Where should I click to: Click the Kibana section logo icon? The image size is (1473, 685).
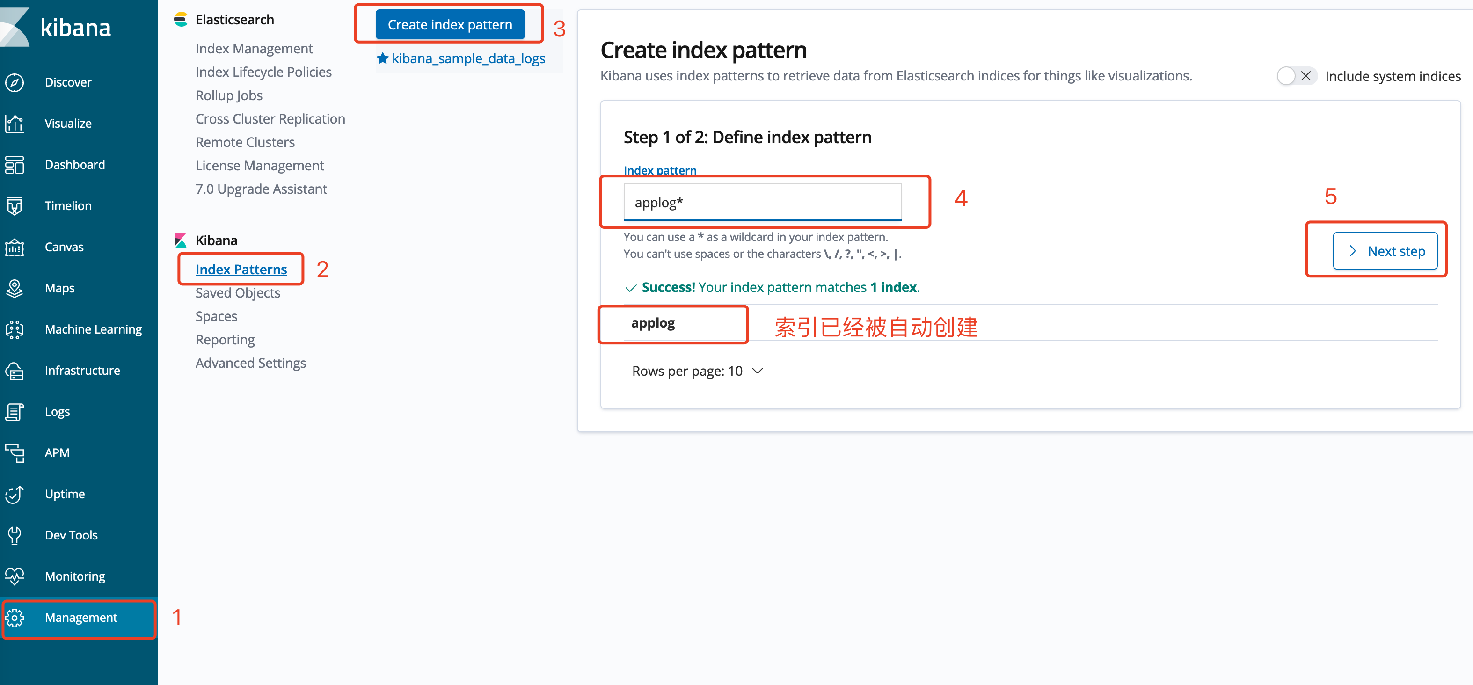181,240
